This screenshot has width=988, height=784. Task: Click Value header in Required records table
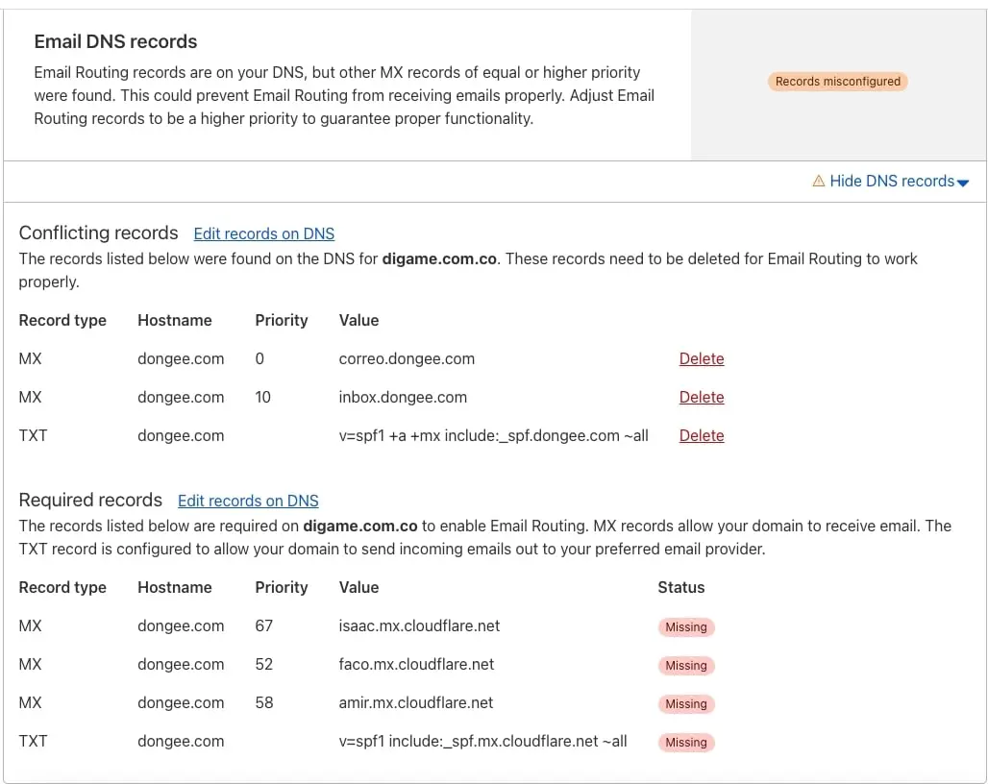358,588
